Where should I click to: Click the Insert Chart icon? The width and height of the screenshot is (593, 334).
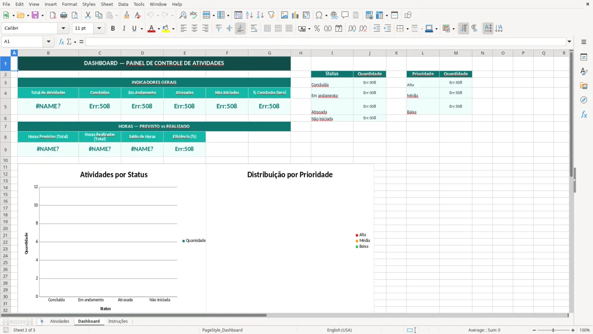[x=296, y=15]
